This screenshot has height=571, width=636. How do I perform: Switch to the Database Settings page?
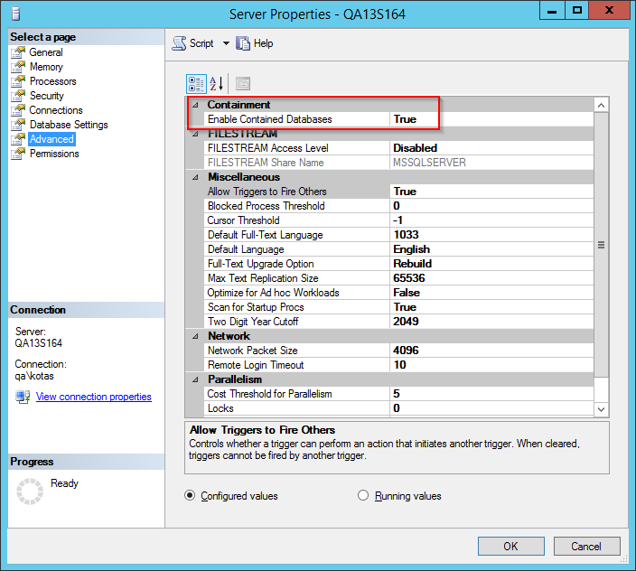tap(69, 125)
